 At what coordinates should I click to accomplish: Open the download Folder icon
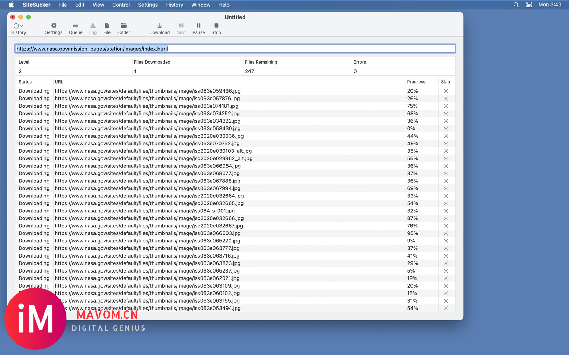point(124,28)
